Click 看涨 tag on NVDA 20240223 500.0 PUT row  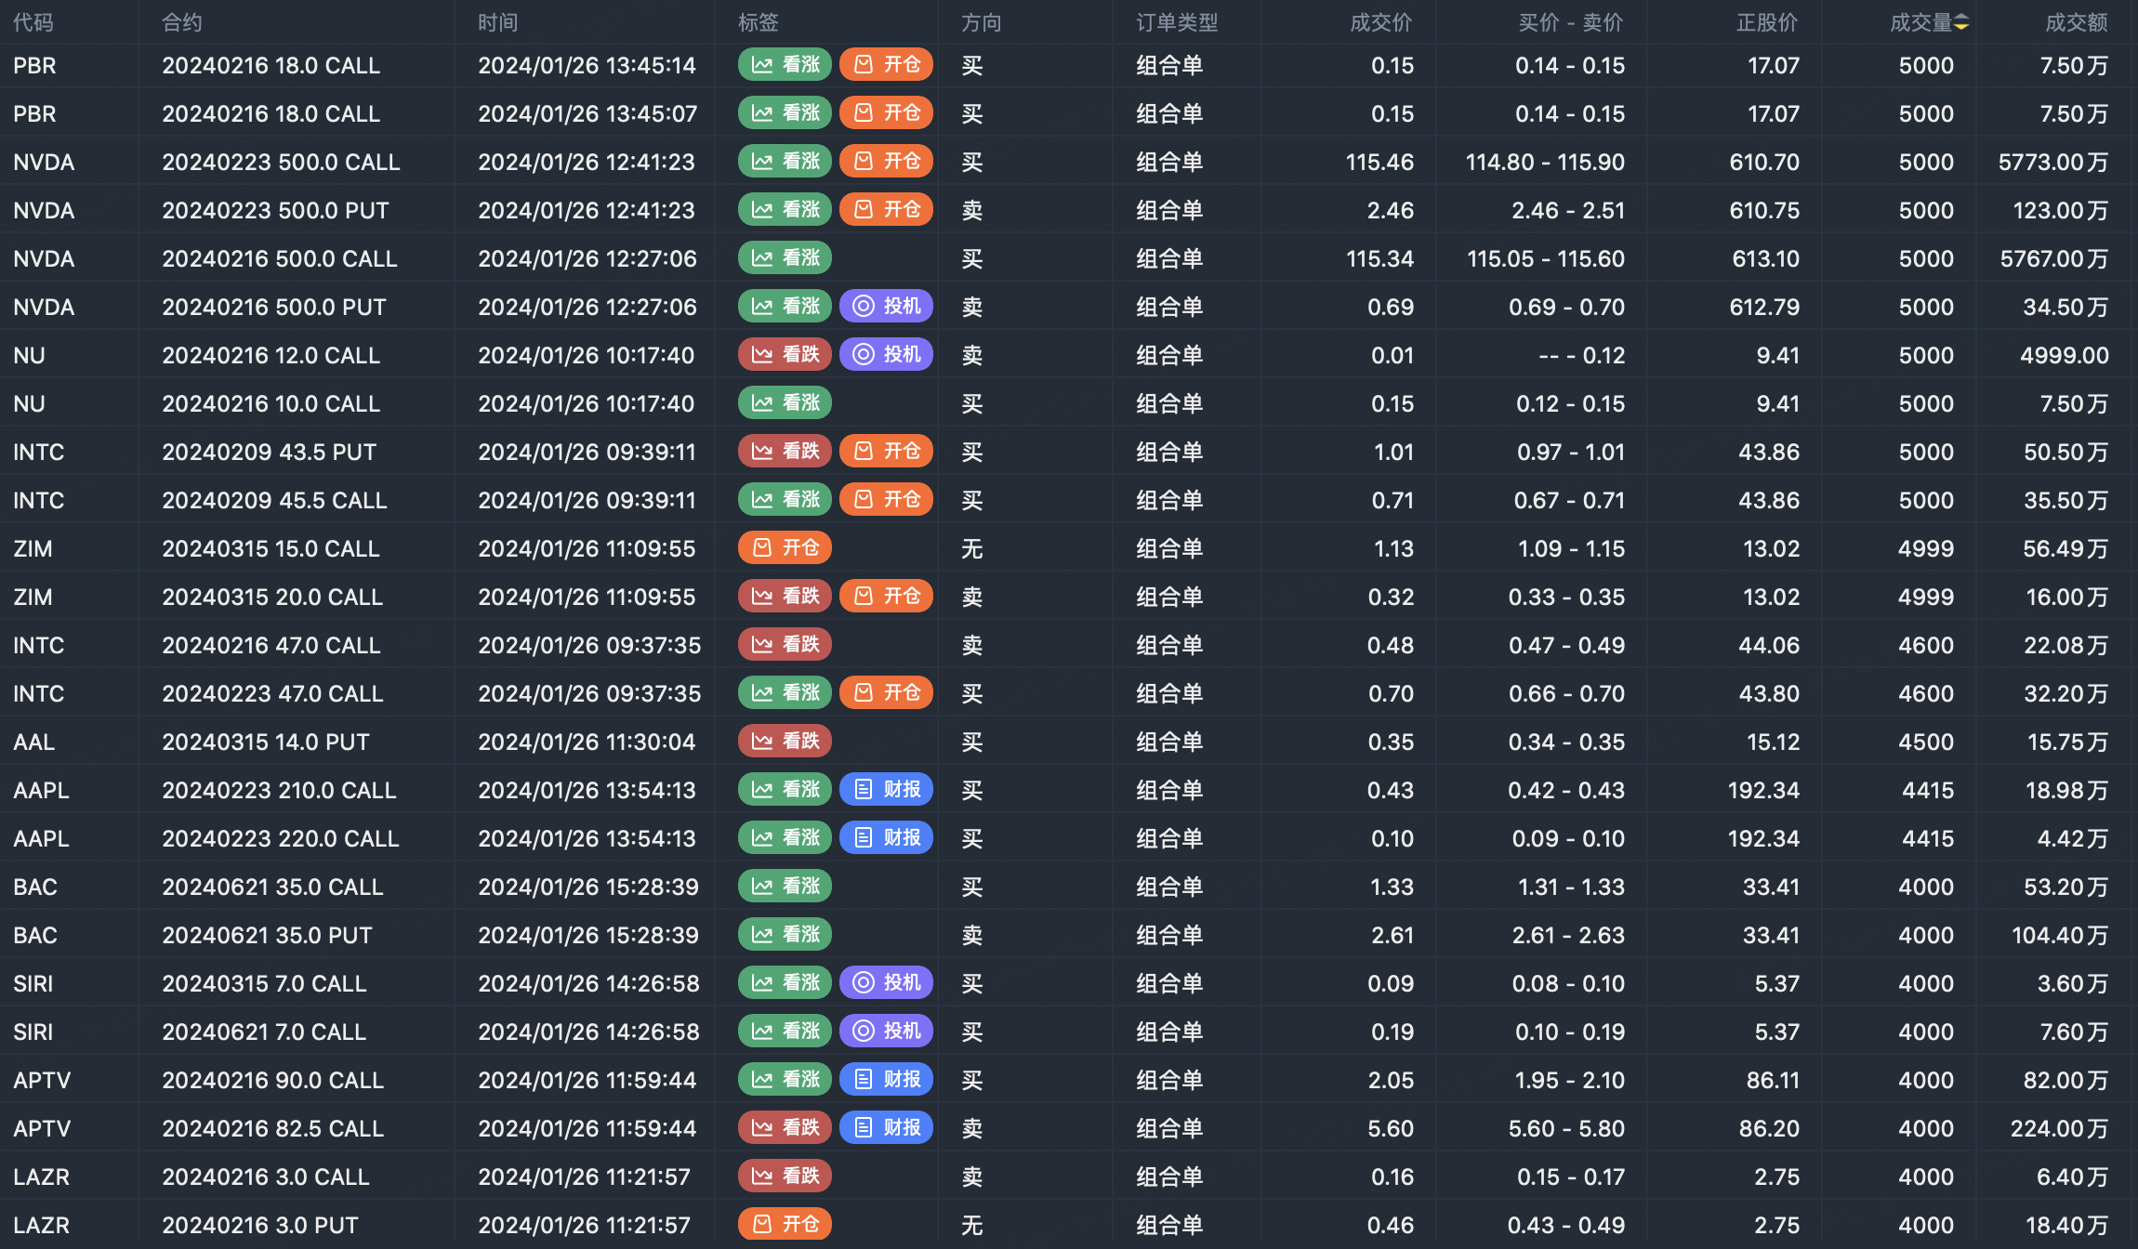(x=785, y=210)
